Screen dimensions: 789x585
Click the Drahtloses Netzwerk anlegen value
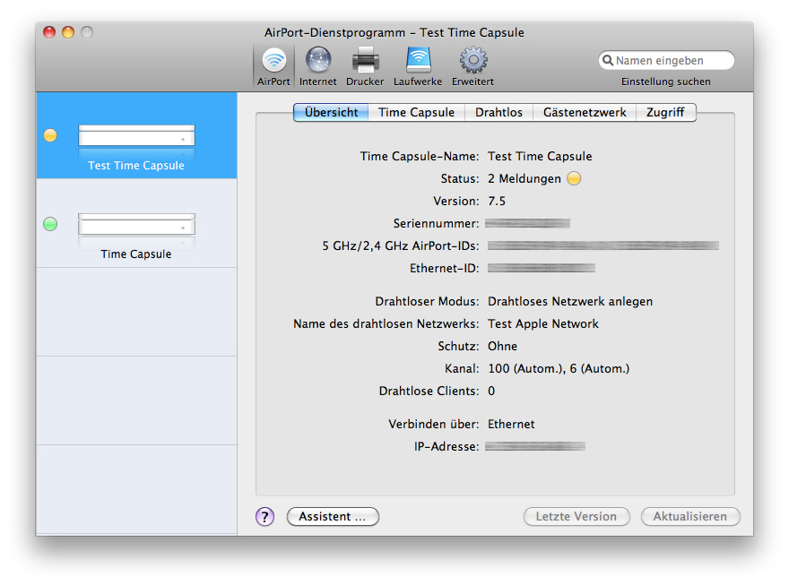(x=570, y=301)
